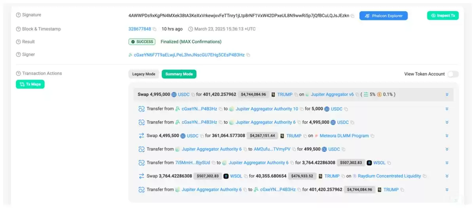Copy USDC token in the 4,995,000 swap summary row

coord(193,95)
